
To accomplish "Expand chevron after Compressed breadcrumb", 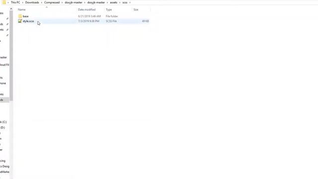I will click(x=62, y=2).
